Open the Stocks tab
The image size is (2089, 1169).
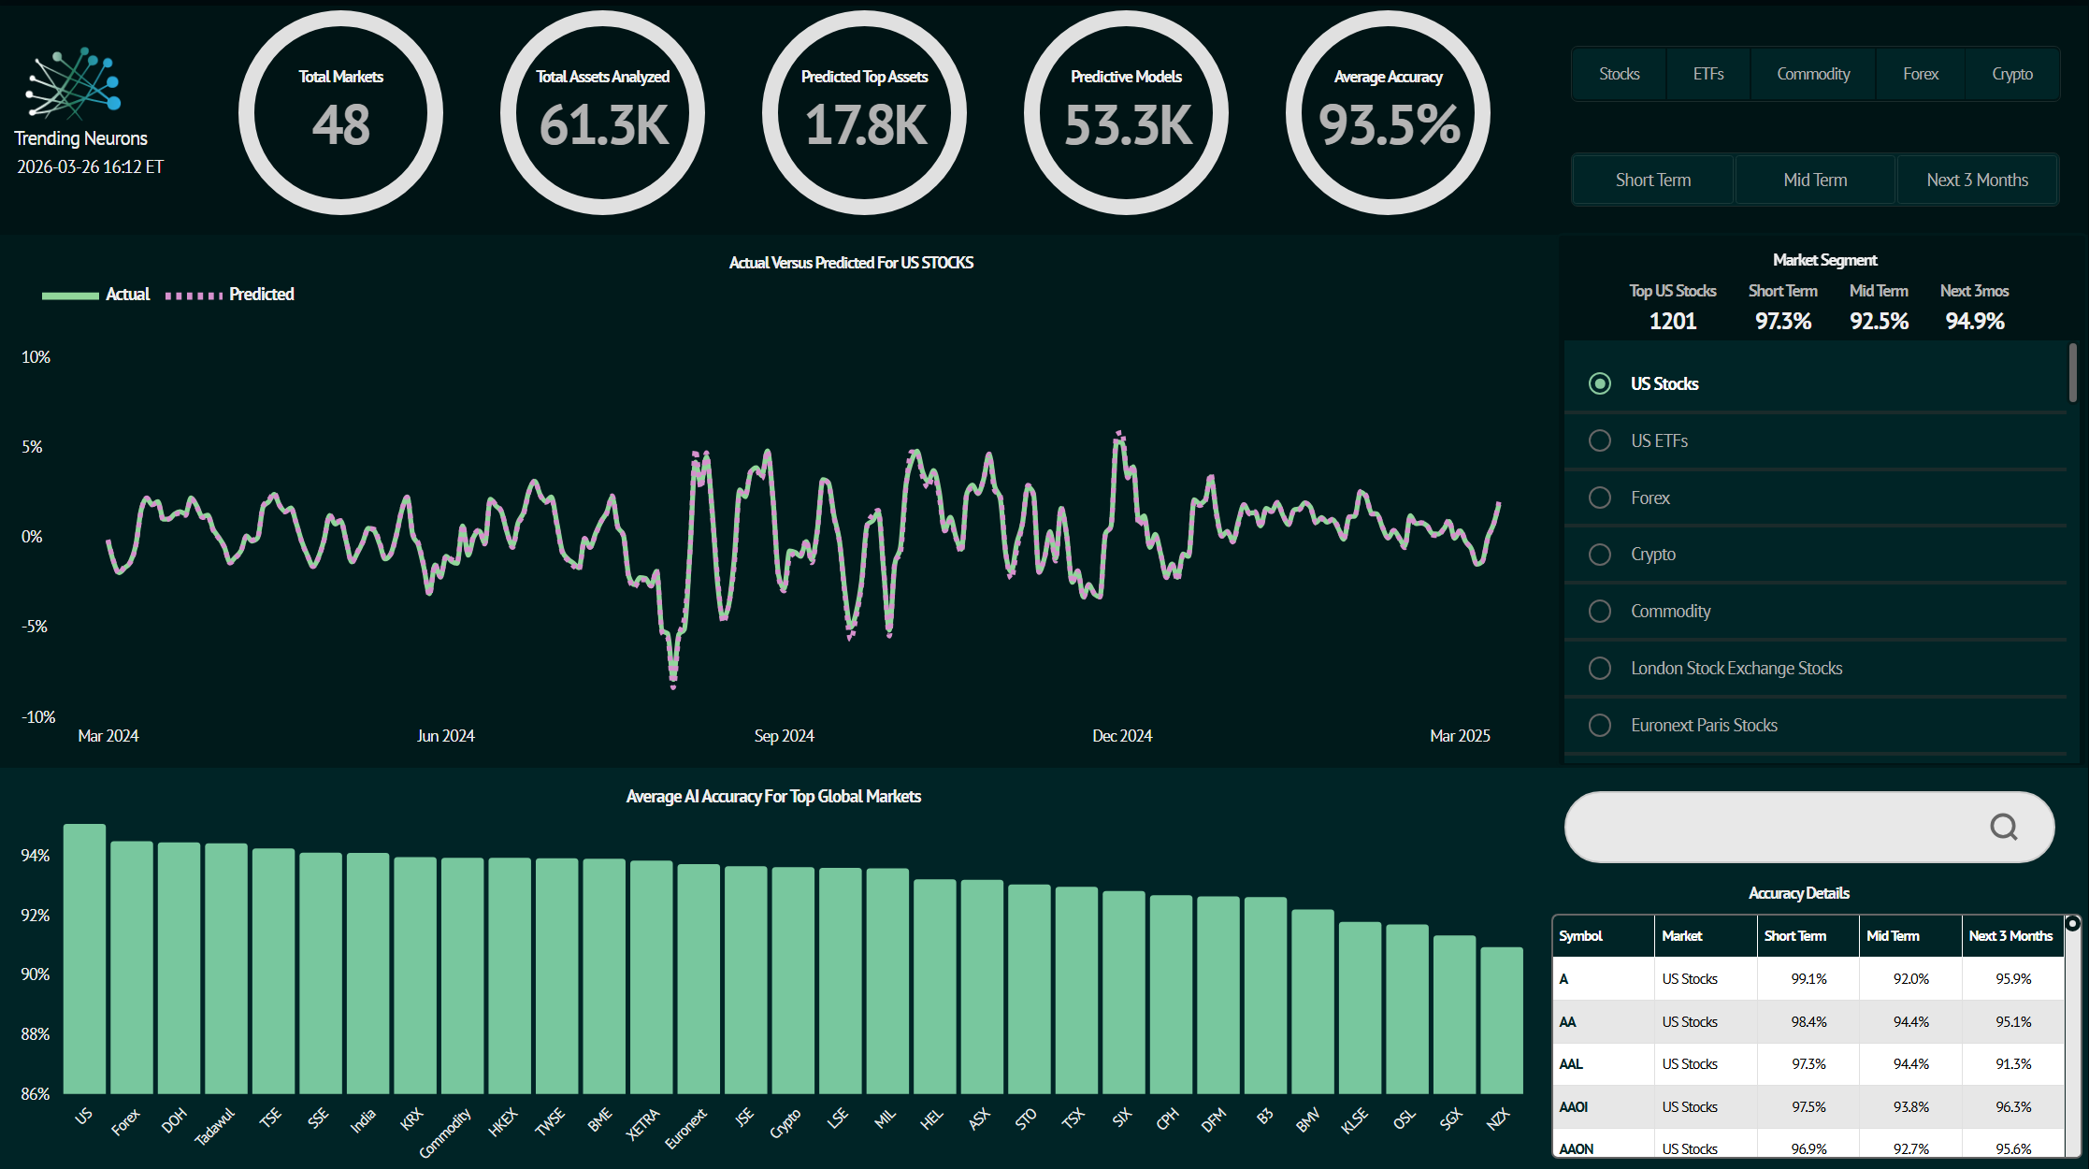click(1619, 74)
